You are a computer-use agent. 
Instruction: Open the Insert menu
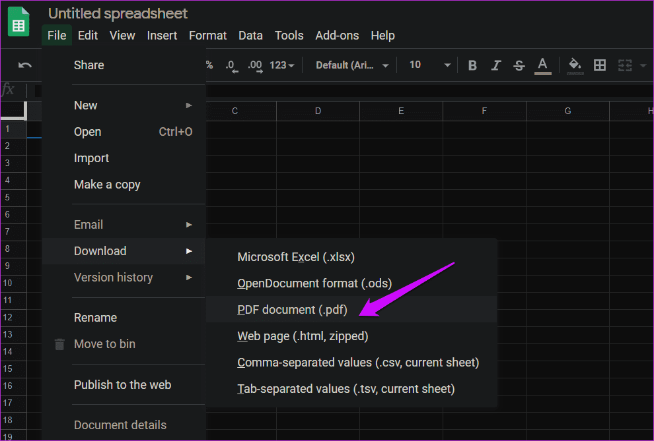pos(162,36)
